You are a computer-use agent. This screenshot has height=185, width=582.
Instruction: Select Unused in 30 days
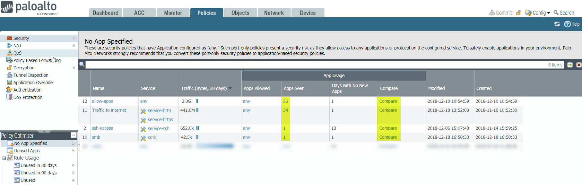[39, 165]
